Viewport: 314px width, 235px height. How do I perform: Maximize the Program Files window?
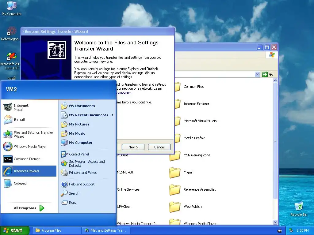click(x=267, y=47)
